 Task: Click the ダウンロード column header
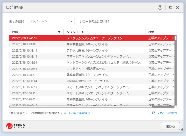[104, 32]
